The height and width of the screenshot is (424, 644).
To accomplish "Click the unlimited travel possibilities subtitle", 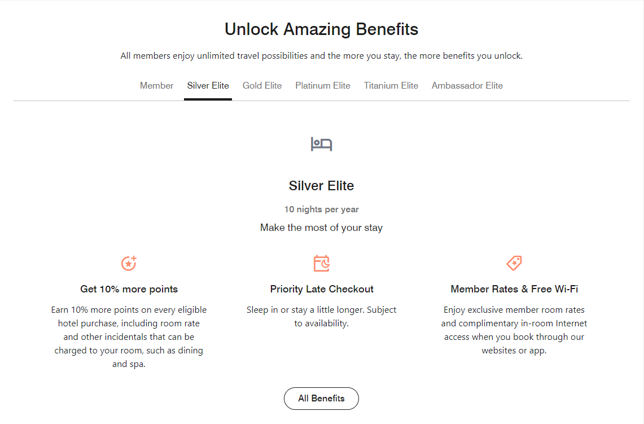I will [x=321, y=55].
